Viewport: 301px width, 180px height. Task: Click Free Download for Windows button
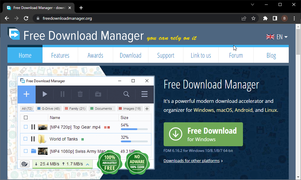pos(203,134)
